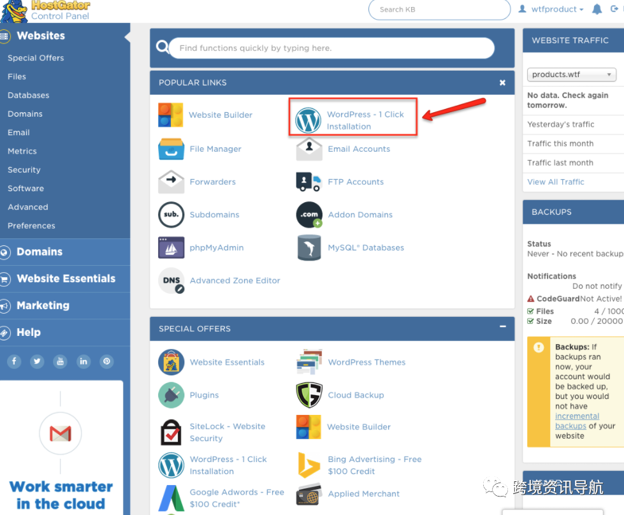624x515 pixels.
Task: Select Metrics in the sidebar menu
Action: click(x=22, y=151)
